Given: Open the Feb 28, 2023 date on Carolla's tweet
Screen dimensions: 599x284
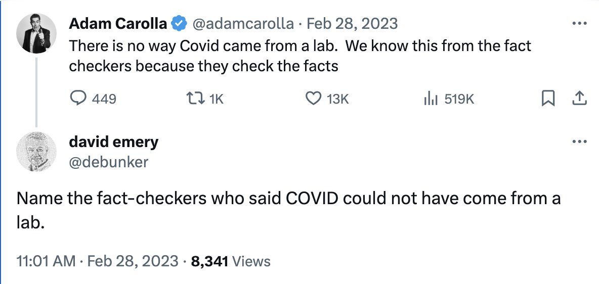Looking at the screenshot, I should [352, 23].
